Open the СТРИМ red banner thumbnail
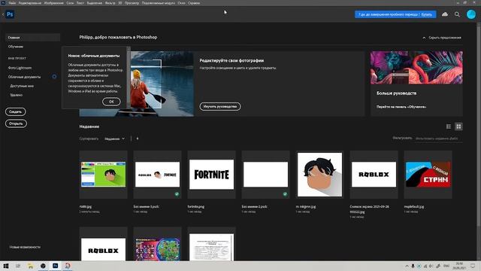Viewport: 481px width, 271px height. [428, 174]
